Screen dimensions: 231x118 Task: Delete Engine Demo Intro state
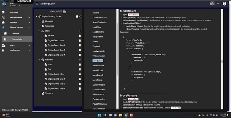80,40
